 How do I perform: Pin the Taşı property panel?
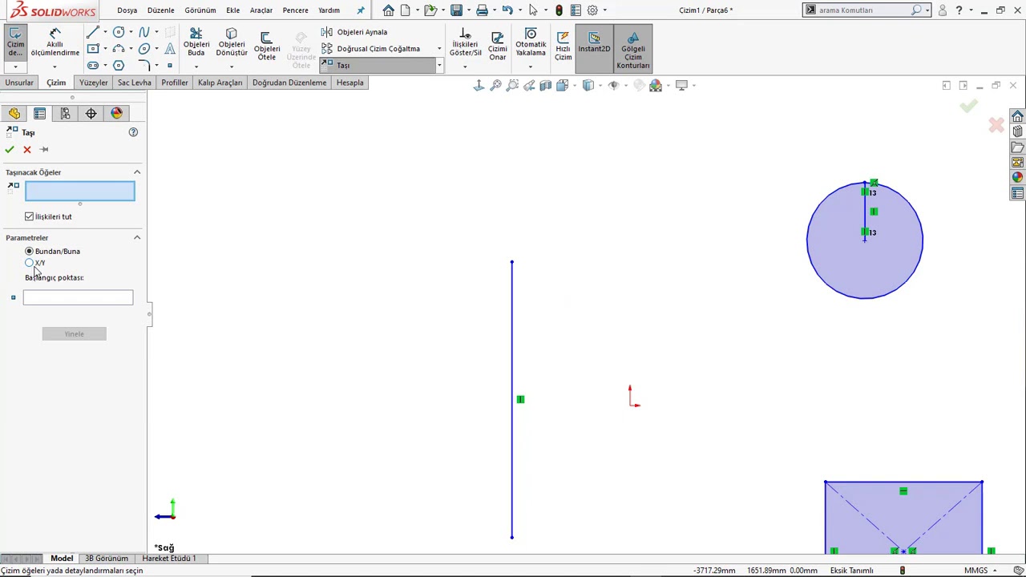point(44,149)
